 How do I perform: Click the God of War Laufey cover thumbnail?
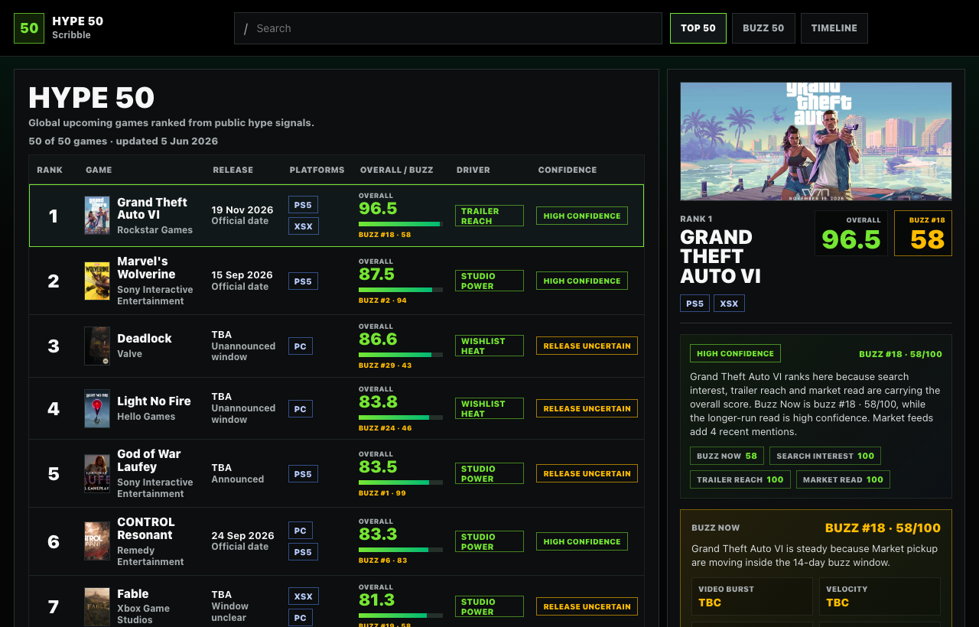(x=97, y=473)
